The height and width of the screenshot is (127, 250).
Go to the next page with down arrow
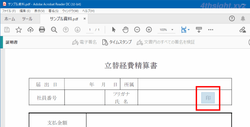pos(78,30)
